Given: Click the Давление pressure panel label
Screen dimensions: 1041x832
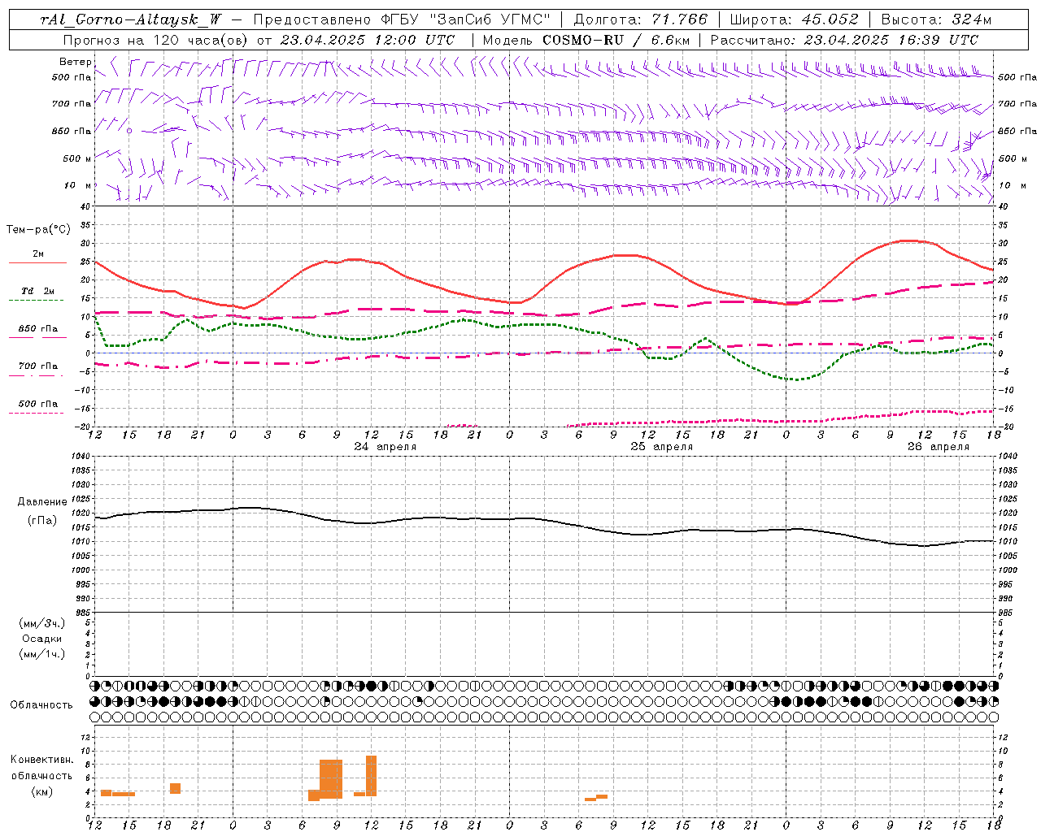Looking at the screenshot, I should 42,502.
